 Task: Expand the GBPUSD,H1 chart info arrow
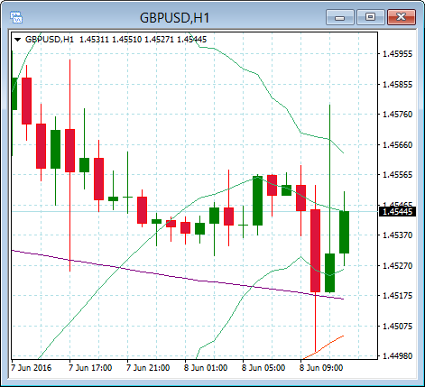tap(18, 40)
